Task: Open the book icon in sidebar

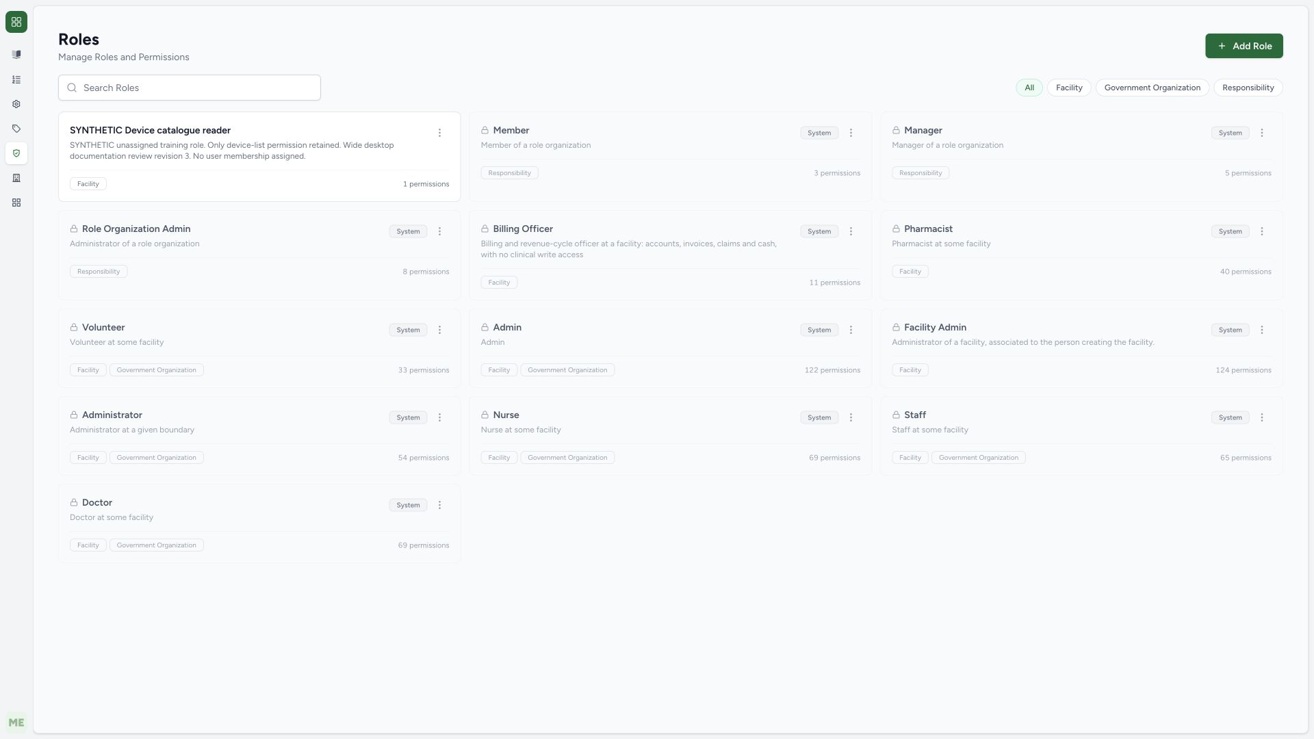Action: coord(16,55)
